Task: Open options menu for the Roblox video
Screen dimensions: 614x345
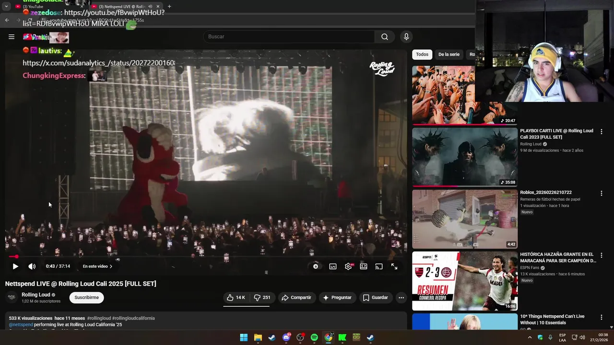Action: pyautogui.click(x=601, y=193)
